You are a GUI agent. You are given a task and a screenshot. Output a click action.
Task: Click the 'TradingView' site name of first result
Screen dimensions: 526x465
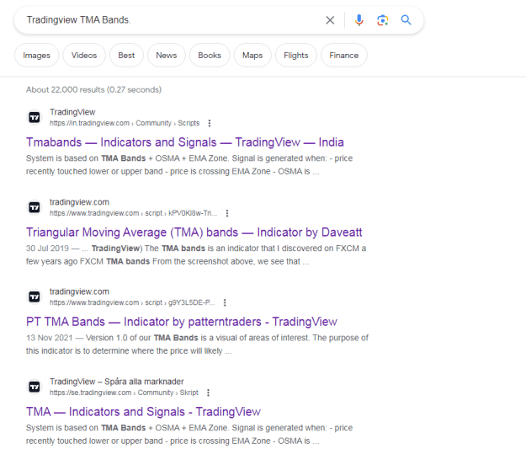pyautogui.click(x=72, y=112)
